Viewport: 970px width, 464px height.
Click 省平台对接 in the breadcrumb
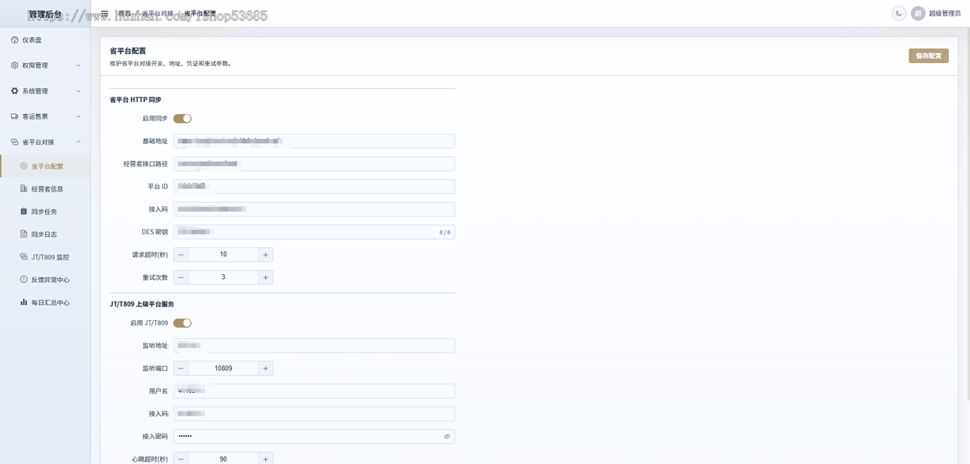158,14
